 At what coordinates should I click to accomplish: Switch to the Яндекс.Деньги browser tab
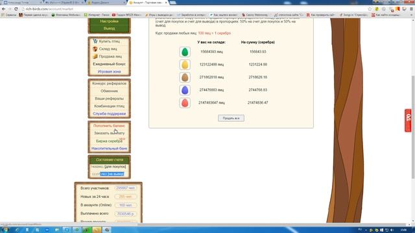106,3
